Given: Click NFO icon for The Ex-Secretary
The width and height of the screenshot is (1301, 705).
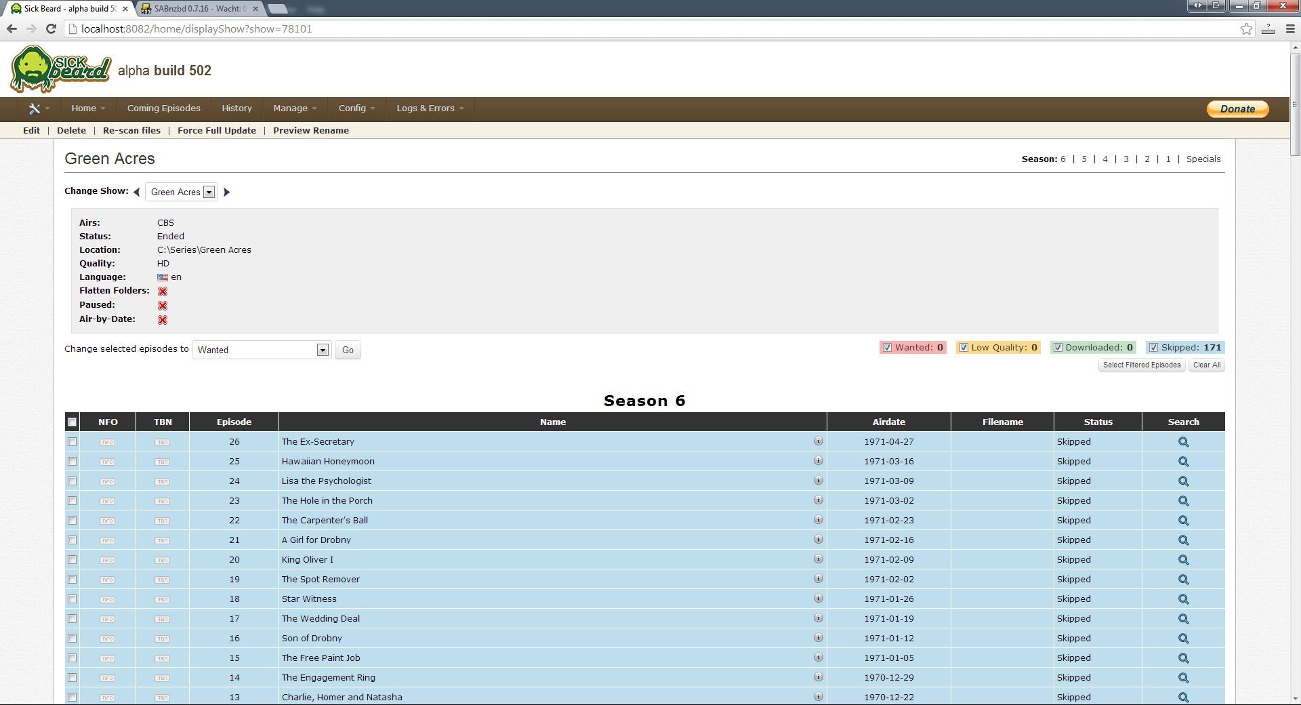Looking at the screenshot, I should pyautogui.click(x=107, y=442).
